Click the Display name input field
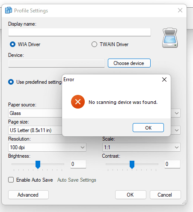 pyautogui.click(x=80, y=32)
